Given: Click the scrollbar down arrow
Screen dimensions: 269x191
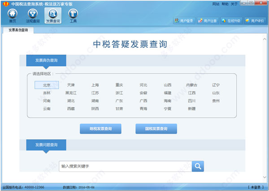Looking at the screenshot, I should (x=265, y=177).
